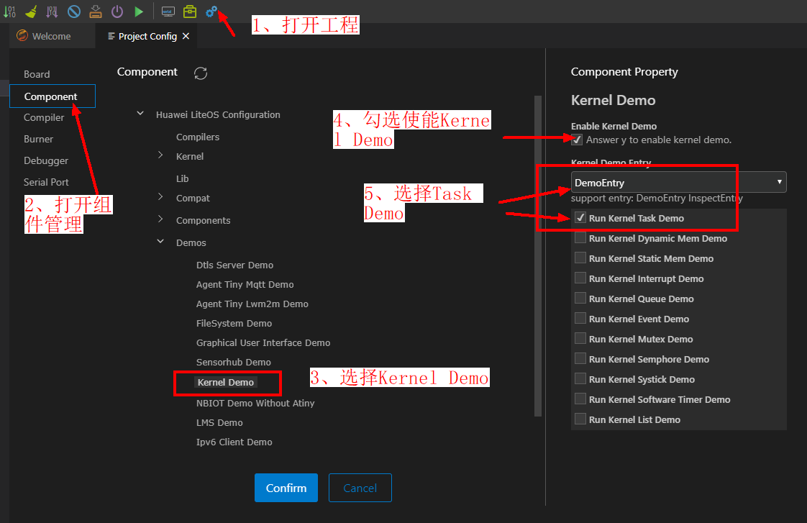This screenshot has height=523, width=807.
Task: Toggle Enable Kernel Demo checkbox
Action: coord(576,140)
